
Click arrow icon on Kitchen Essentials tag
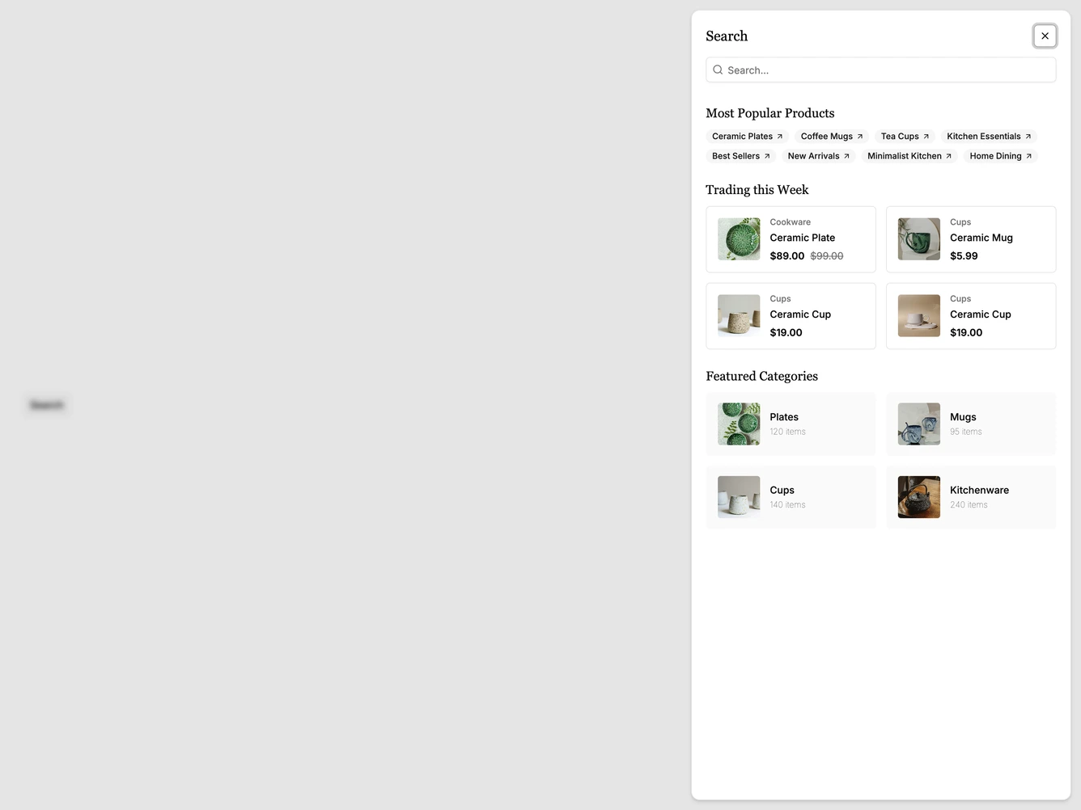1028,137
